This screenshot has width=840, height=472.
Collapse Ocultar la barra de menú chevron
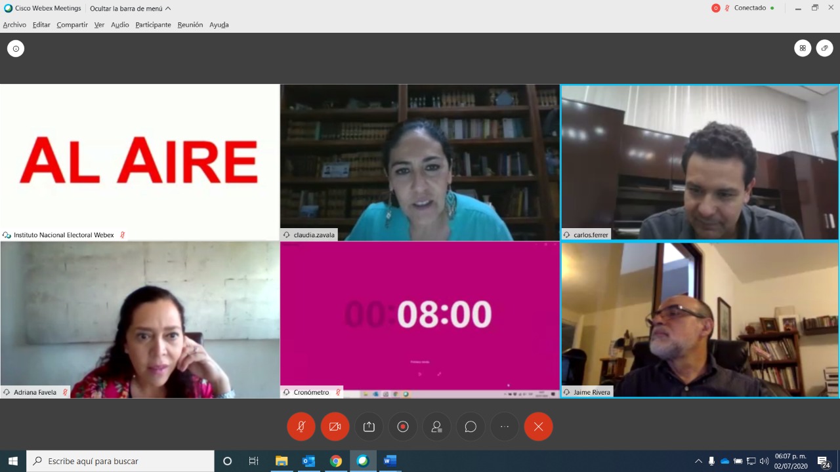click(168, 9)
